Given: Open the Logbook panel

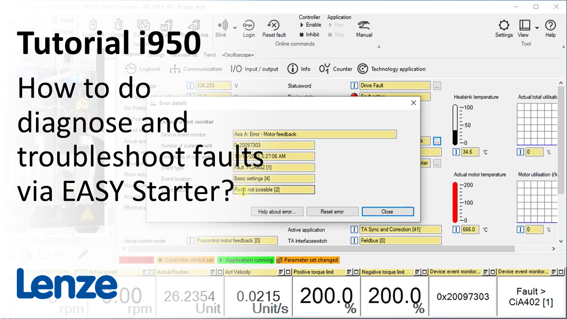Looking at the screenshot, I should [143, 69].
